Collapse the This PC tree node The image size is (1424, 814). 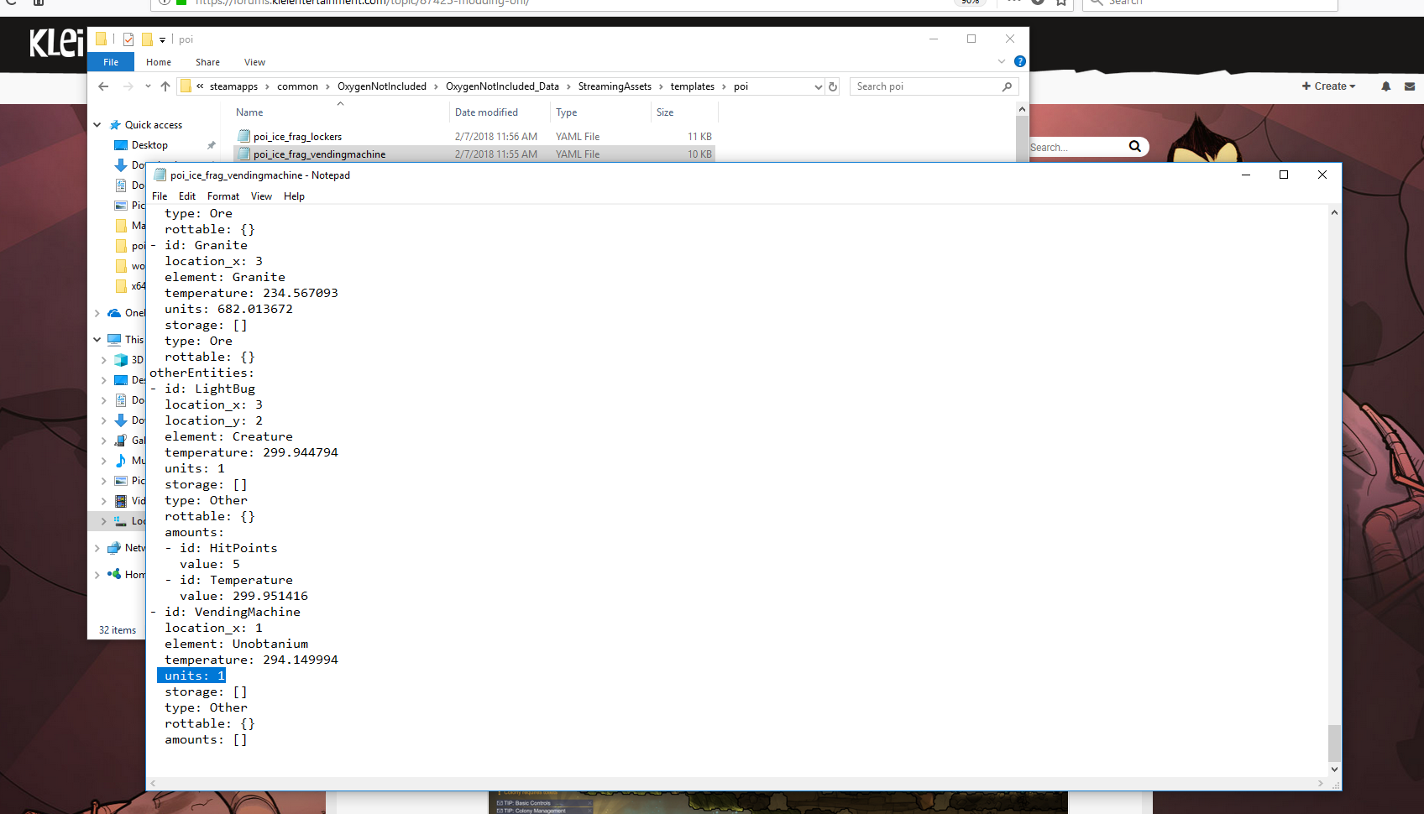click(x=97, y=340)
